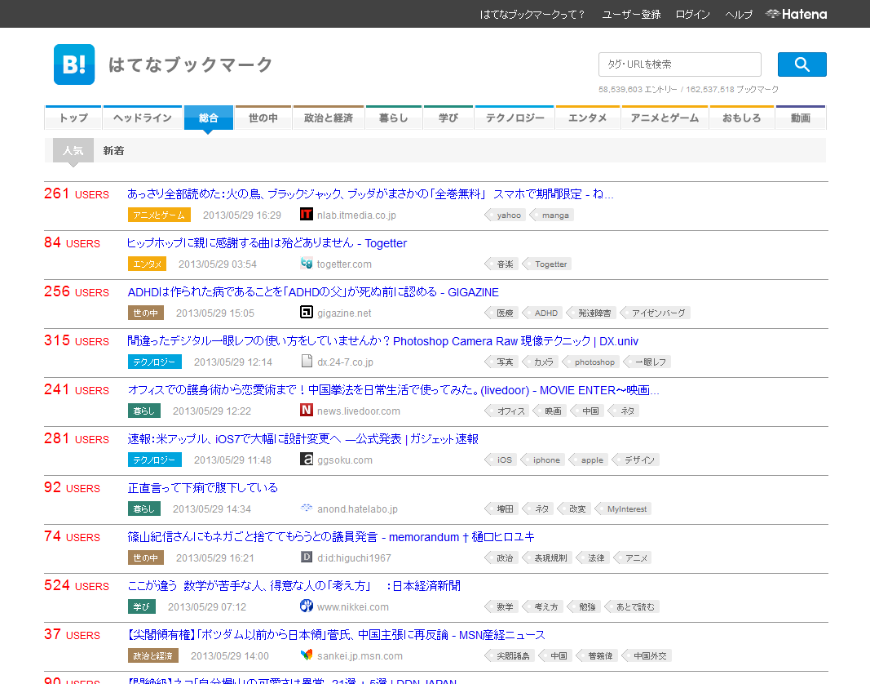Viewport: 870px width, 684px height.
Task: Open the 数学が苦手な人 Nikkei article link
Action: click(x=294, y=585)
